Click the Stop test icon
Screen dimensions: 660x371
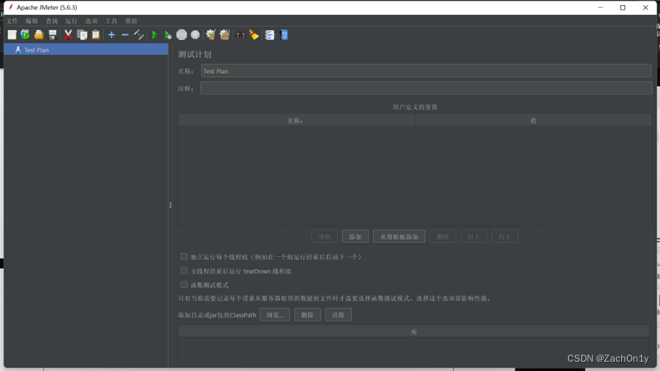[x=181, y=35]
